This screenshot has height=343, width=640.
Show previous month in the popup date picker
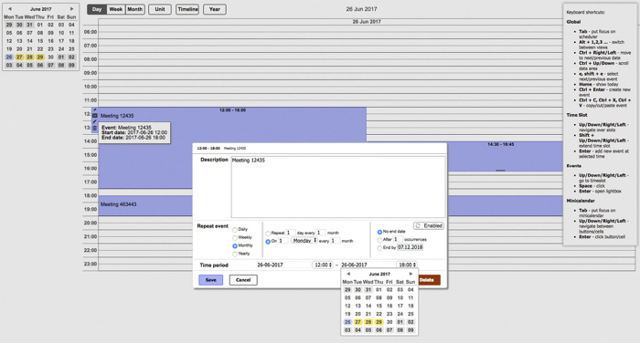pyautogui.click(x=348, y=274)
